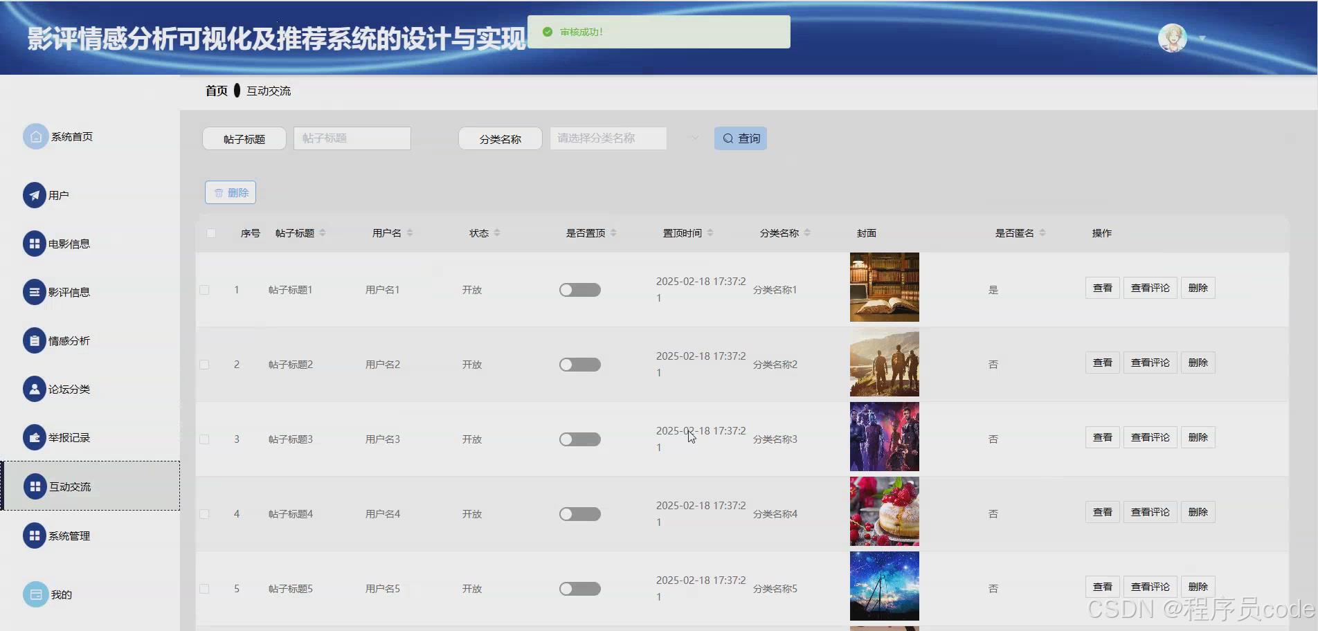The image size is (1318, 631).
Task: Click 删除 button for 帖子标题1 row
Action: 1198,288
